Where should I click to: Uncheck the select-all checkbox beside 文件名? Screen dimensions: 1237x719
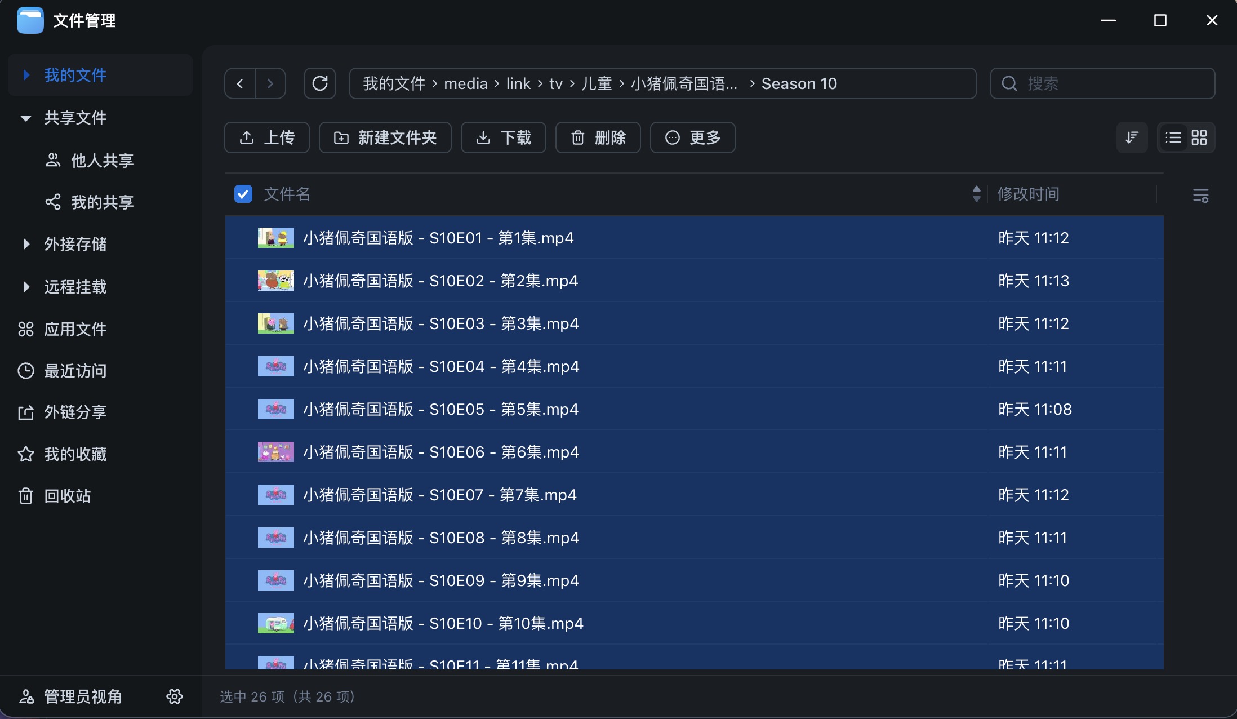243,194
